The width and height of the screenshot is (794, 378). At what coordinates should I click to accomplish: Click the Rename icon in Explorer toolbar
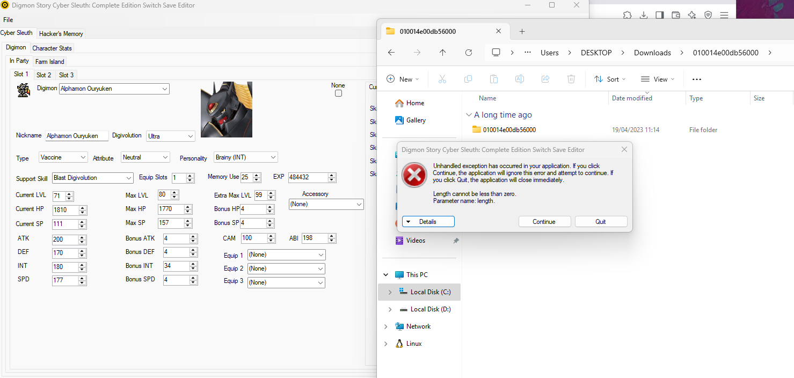(x=520, y=79)
